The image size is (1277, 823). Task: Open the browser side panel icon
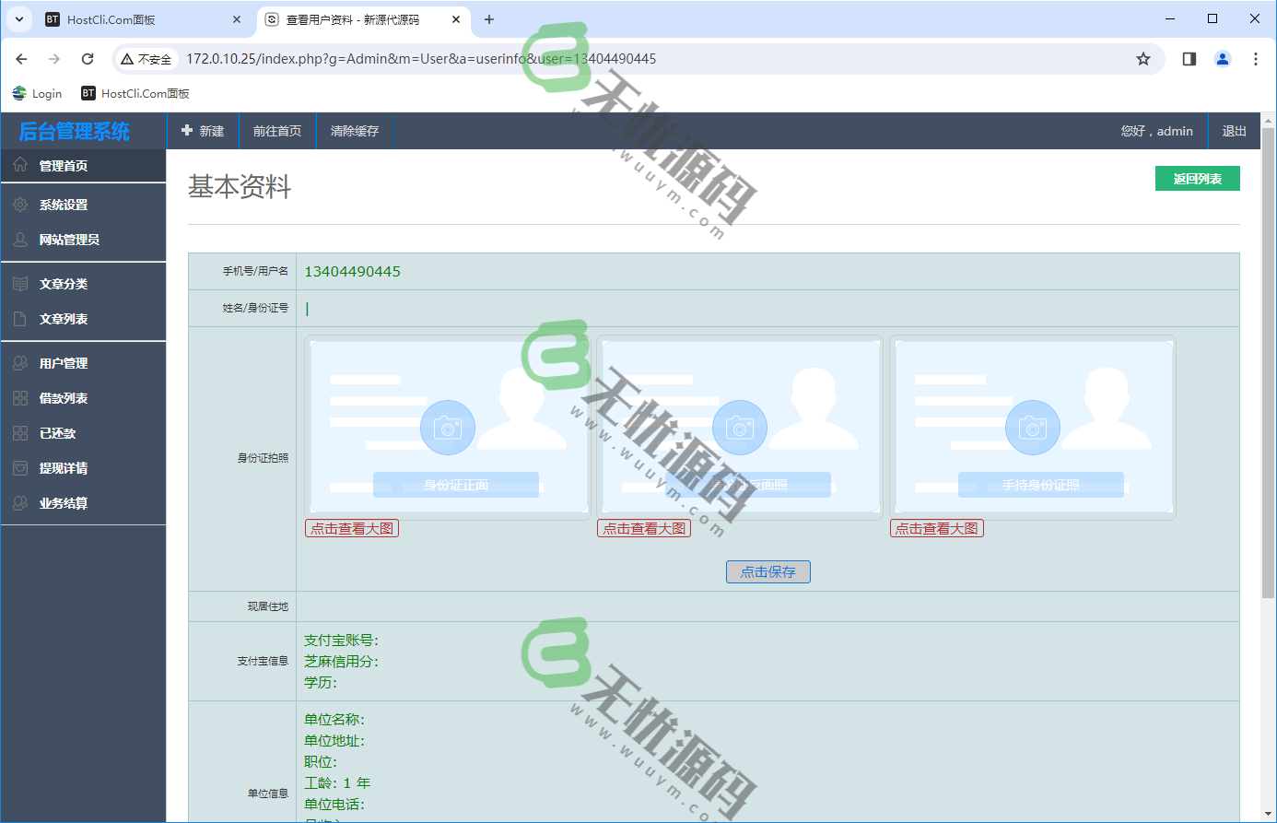tap(1189, 59)
